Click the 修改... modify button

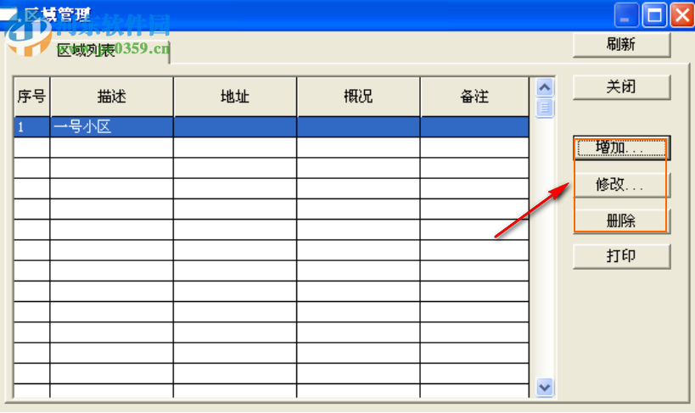[621, 185]
